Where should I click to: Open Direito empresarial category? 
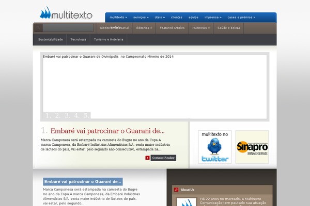(114, 28)
